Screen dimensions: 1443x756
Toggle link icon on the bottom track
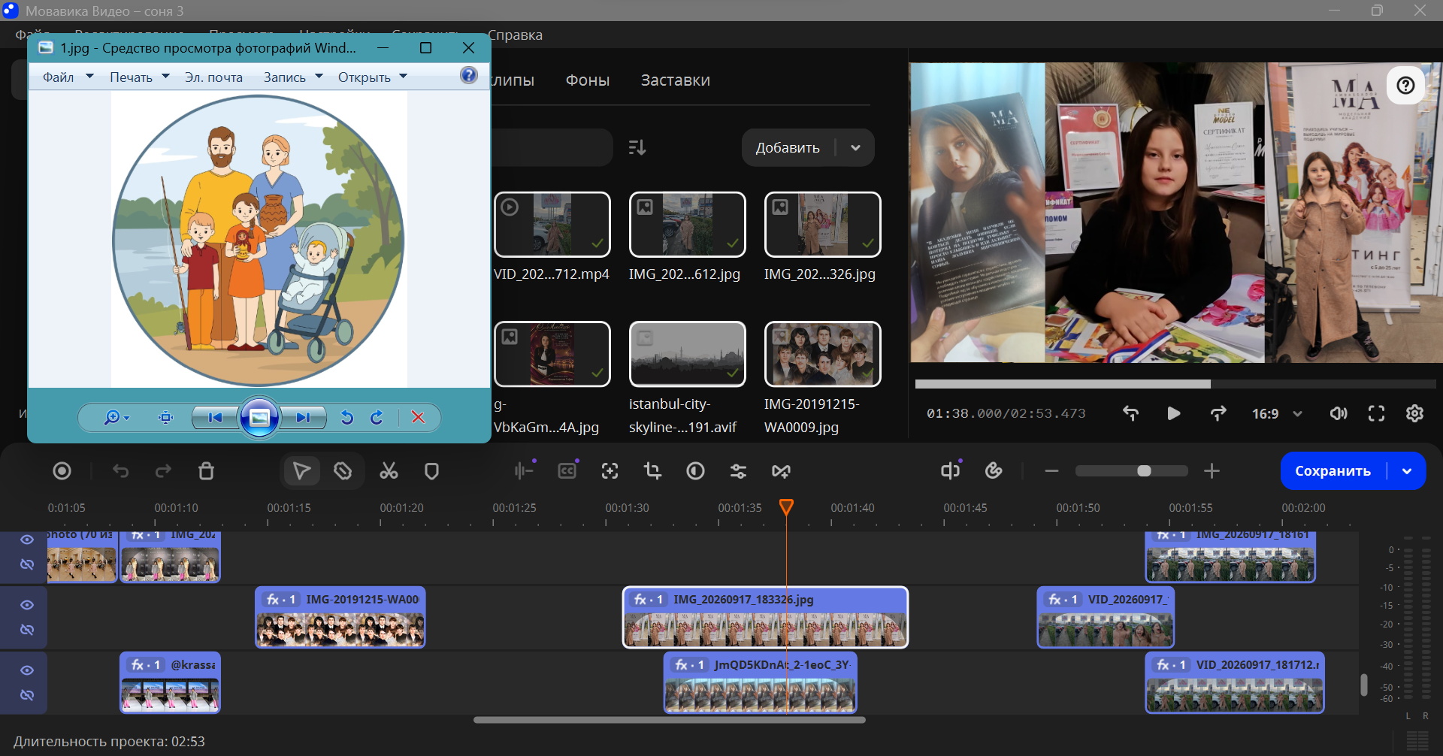pyautogui.click(x=27, y=695)
